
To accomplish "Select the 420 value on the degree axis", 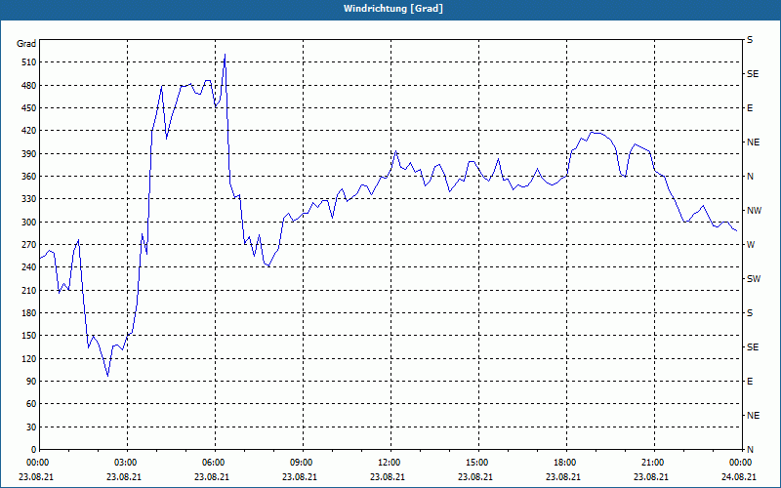I will click(29, 131).
